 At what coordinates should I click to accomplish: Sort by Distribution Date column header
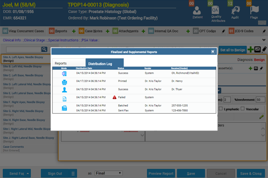[84, 68]
